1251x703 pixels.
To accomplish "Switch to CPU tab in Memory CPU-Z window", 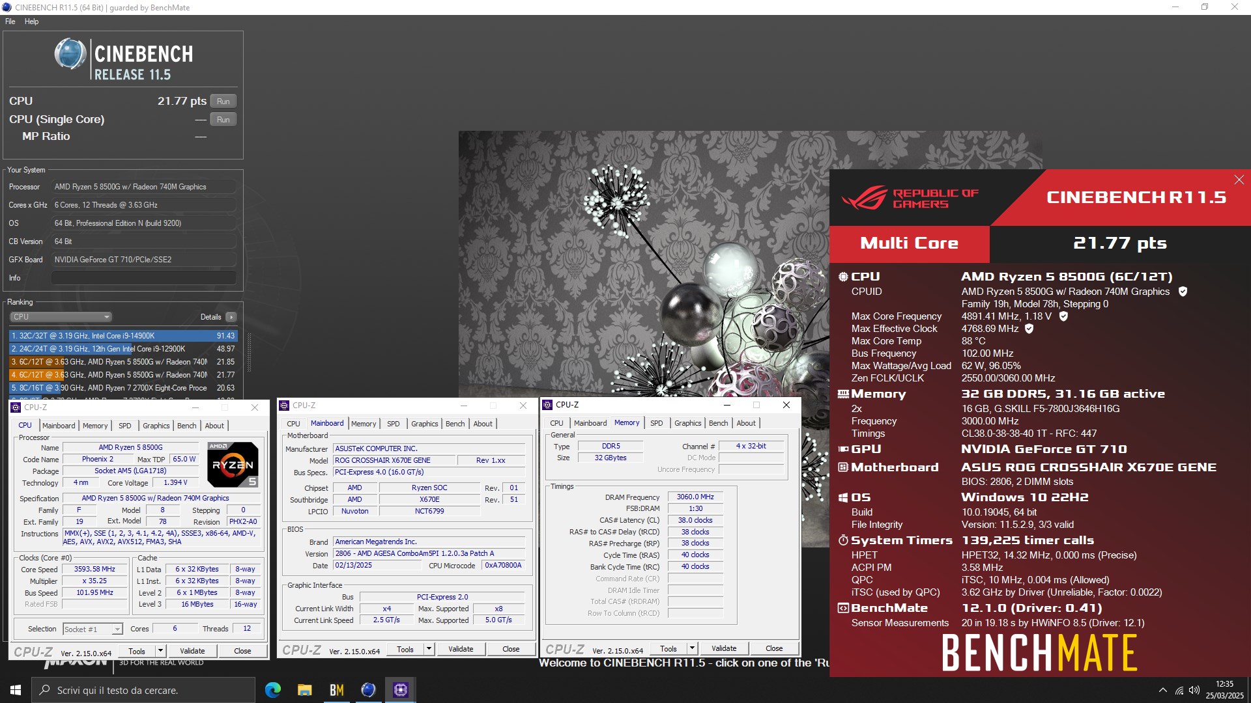I will coord(556,423).
